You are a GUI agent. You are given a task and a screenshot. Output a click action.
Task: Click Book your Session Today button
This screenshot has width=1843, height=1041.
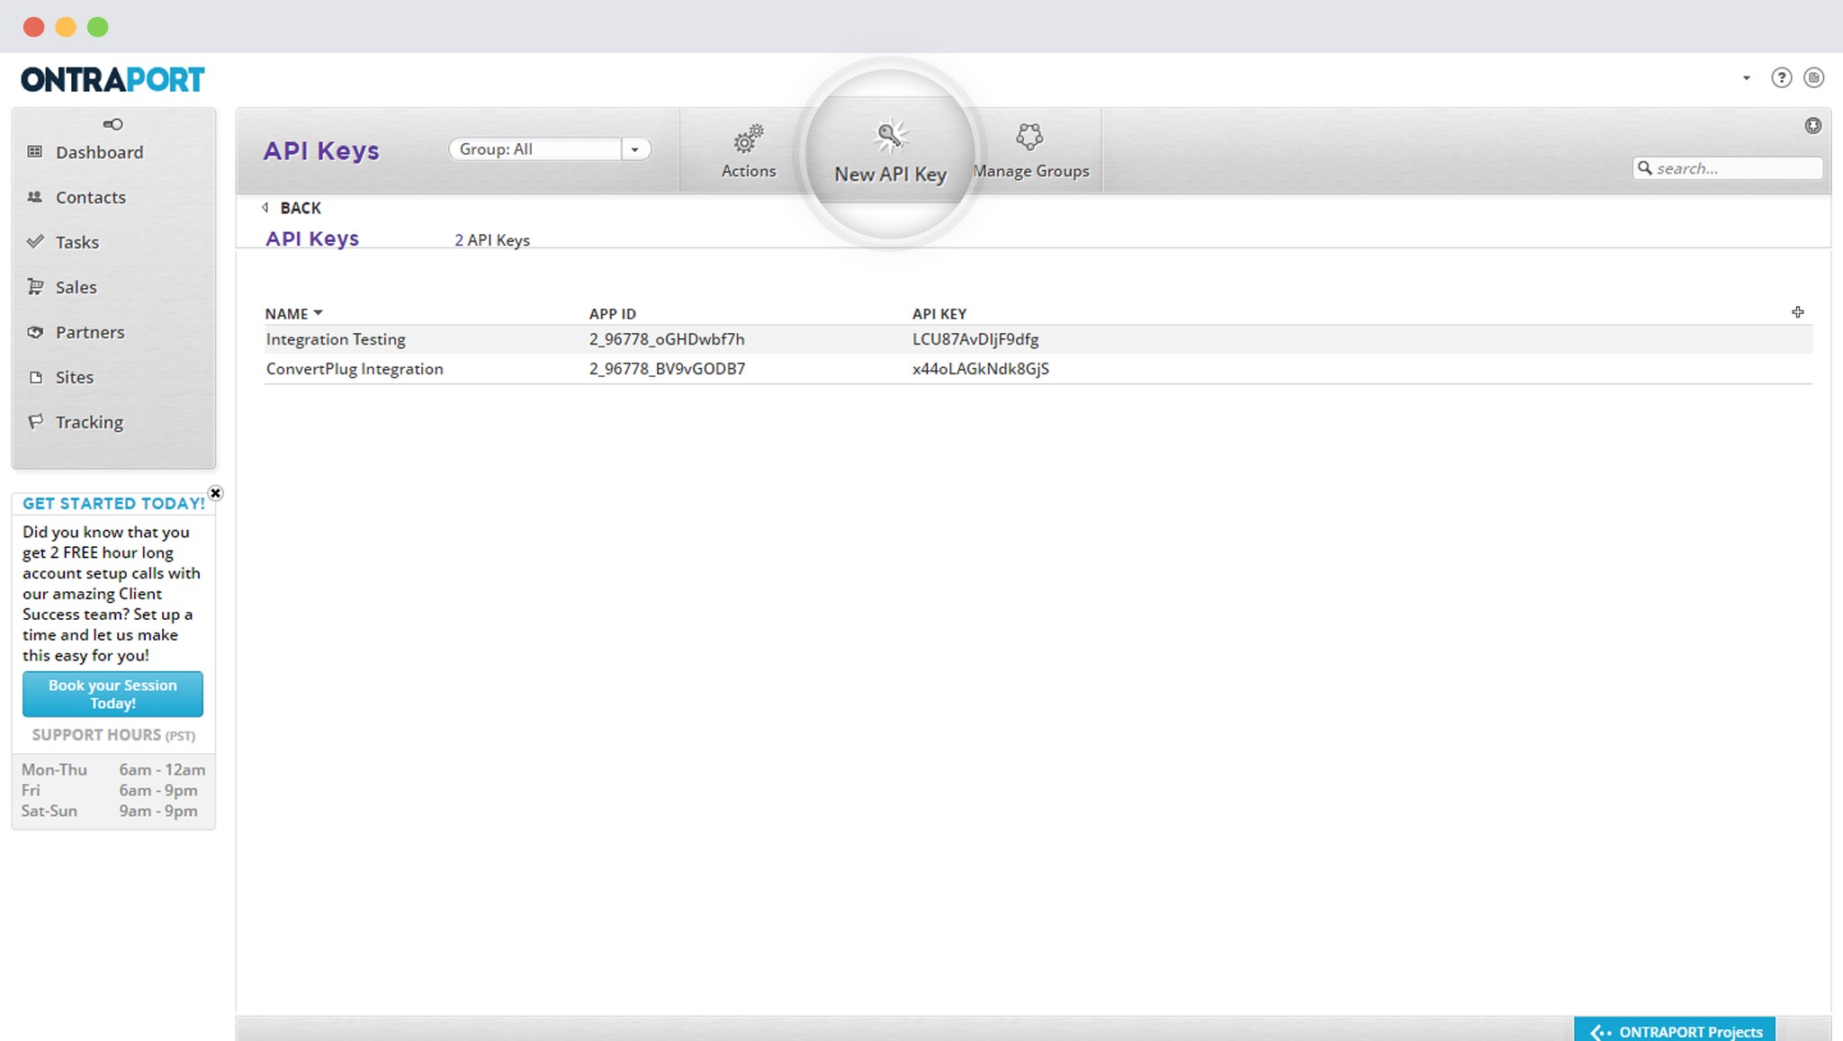point(112,694)
